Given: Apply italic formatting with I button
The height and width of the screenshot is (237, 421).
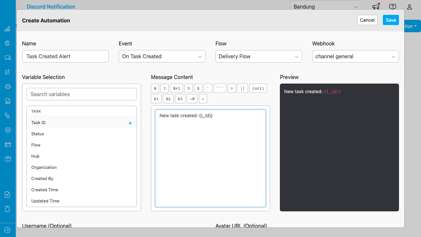Looking at the screenshot, I should 165,88.
